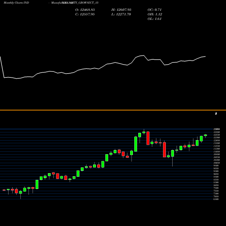This screenshot has height=226, width=226.
Task: Click the high price "H: 12607.95"
Action: [121, 10]
